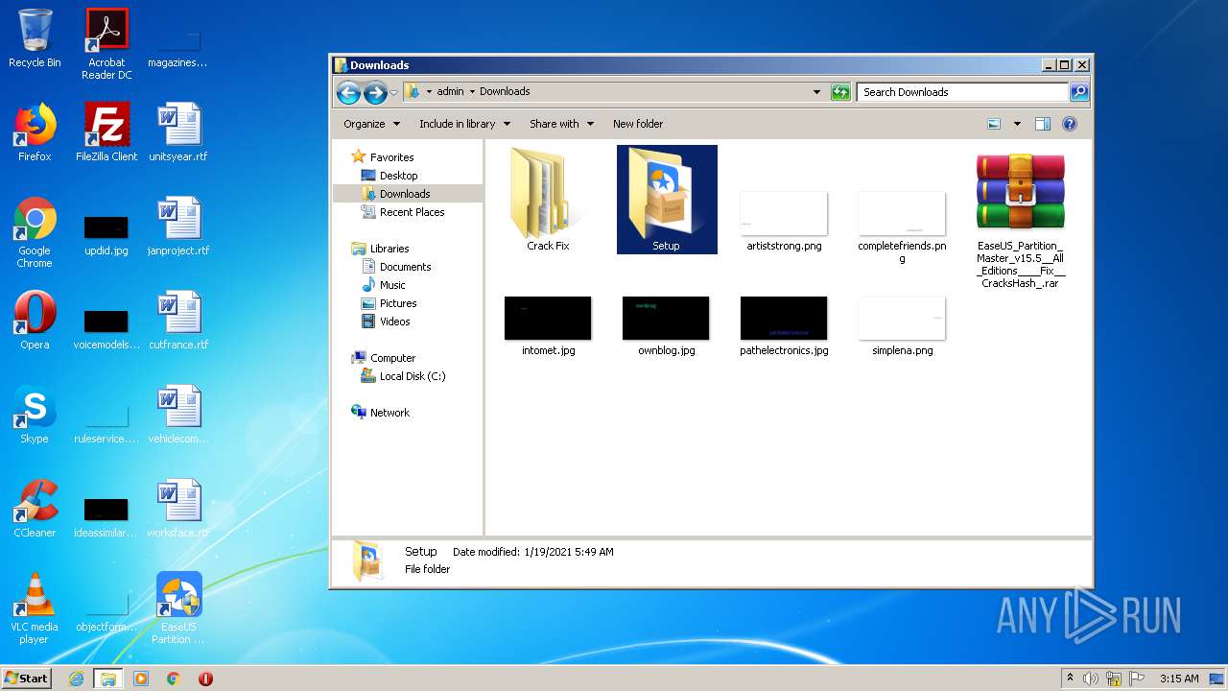Select Network in navigation pane

pyautogui.click(x=390, y=413)
